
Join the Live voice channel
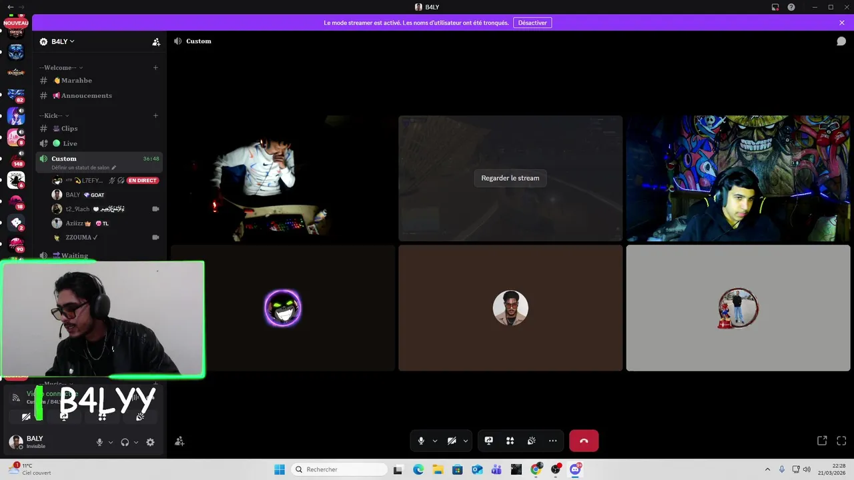(x=99, y=143)
